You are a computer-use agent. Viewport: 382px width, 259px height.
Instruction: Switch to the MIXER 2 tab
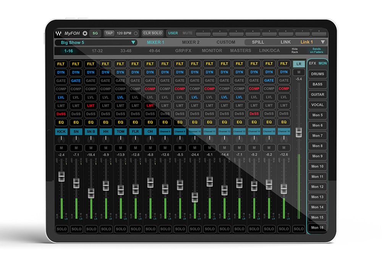click(x=191, y=42)
